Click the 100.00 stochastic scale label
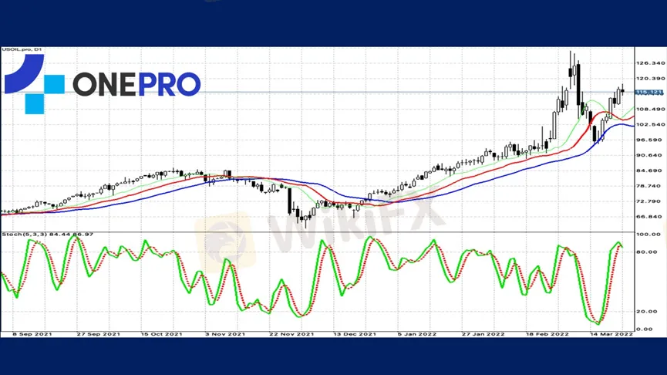This screenshot has height=375, width=667. click(x=647, y=235)
